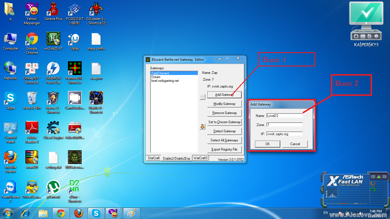The height and width of the screenshot is (219, 390).
Task: Open Windows Explorer from taskbar
Action: [43, 213]
